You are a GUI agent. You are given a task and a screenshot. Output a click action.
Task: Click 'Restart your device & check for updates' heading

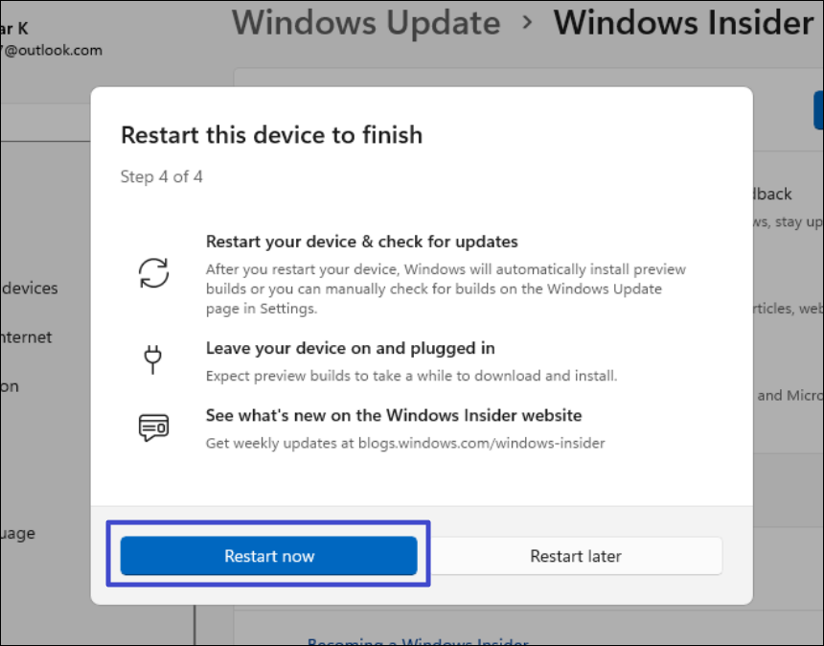pos(361,242)
